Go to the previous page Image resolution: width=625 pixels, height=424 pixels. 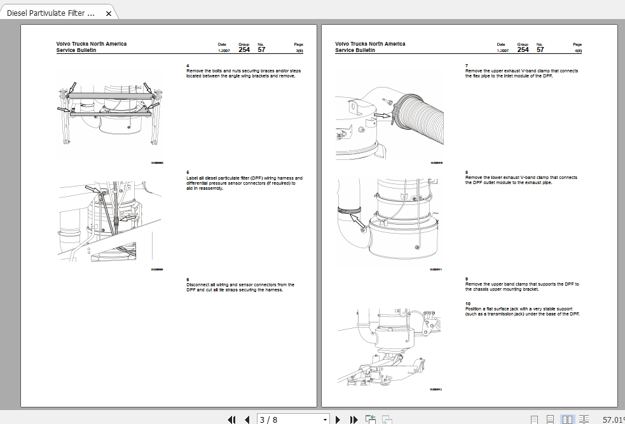coord(247,420)
